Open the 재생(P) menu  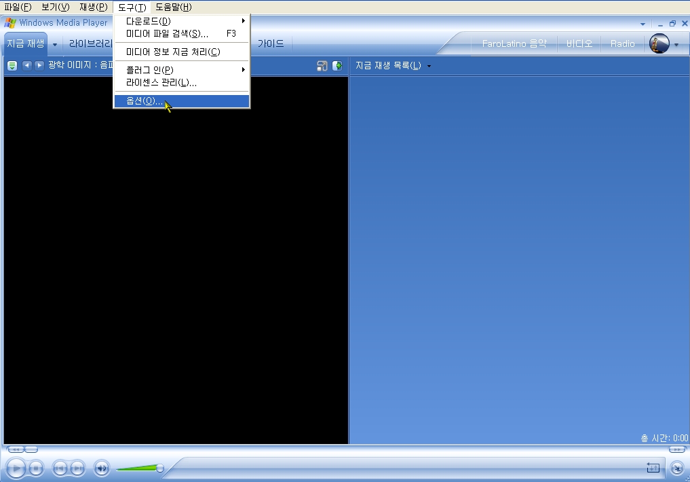click(x=94, y=7)
